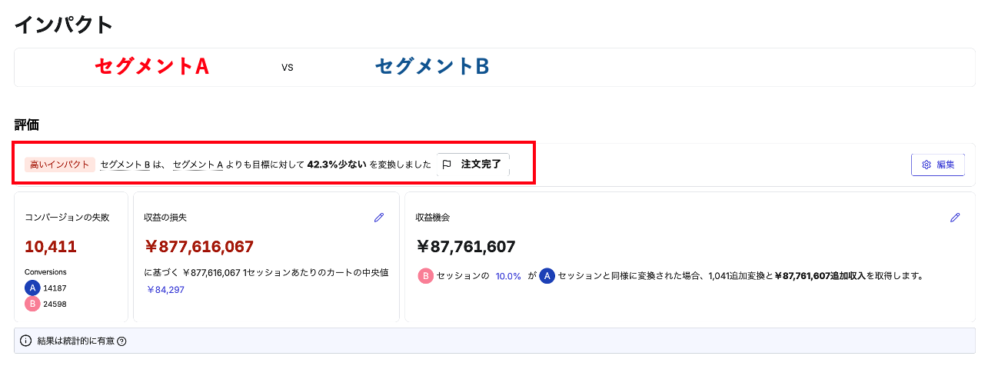
Task: Click the blue A badge under Conversions
Action: point(32,288)
